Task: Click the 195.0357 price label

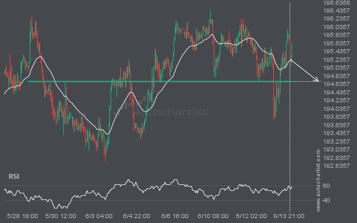Action: click(x=336, y=68)
